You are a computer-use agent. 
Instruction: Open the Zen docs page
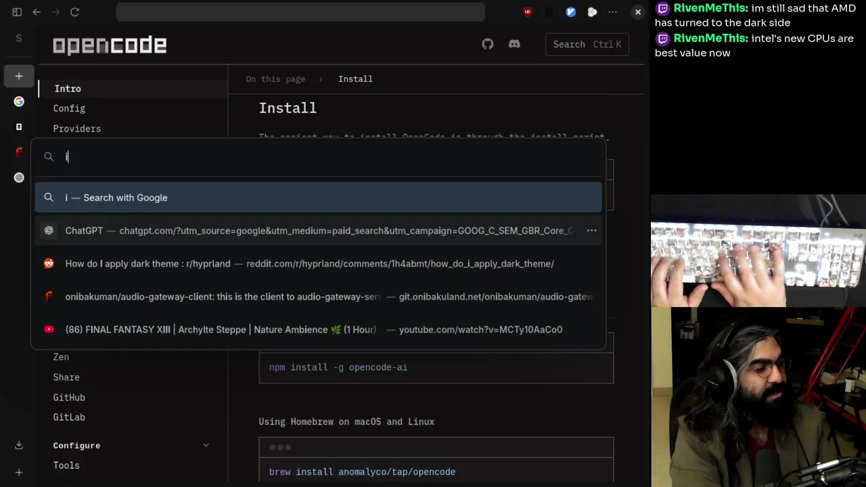click(61, 356)
